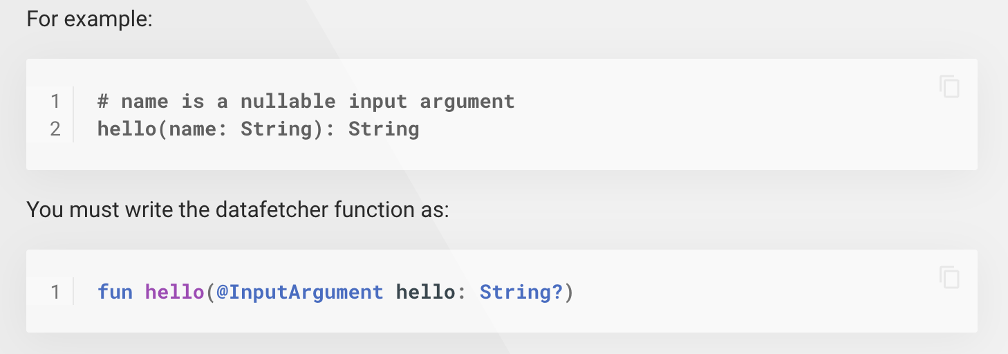The width and height of the screenshot is (1008, 354).
Task: Click the "String?" nullable type
Action: tap(521, 292)
